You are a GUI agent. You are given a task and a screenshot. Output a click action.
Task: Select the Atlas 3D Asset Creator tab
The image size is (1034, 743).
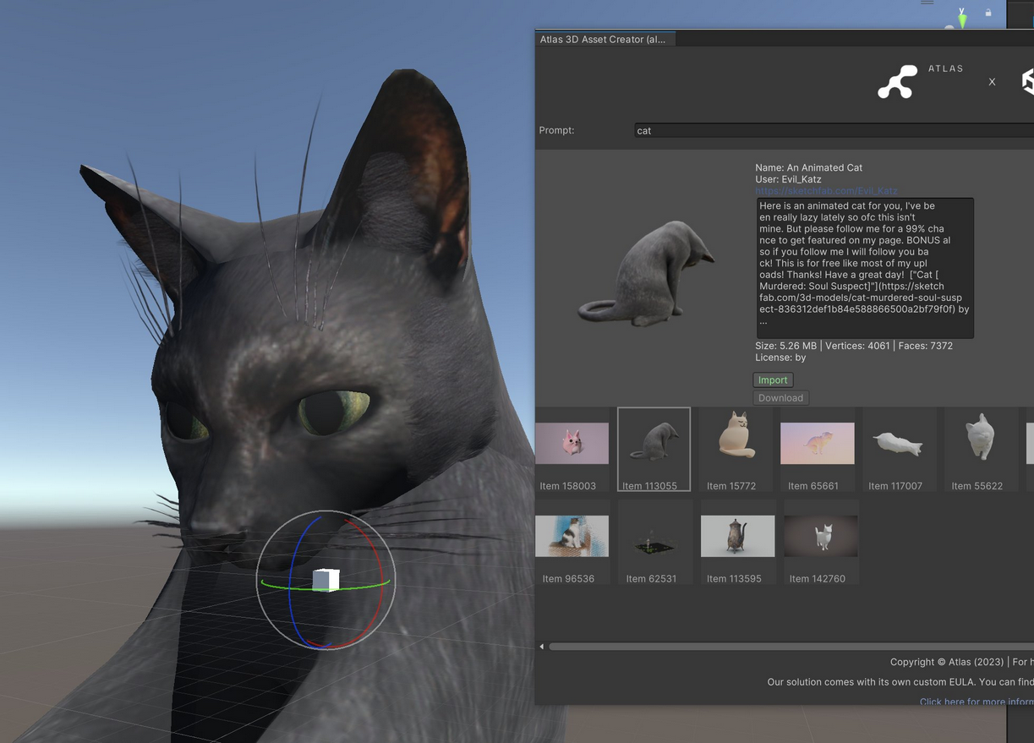(602, 39)
